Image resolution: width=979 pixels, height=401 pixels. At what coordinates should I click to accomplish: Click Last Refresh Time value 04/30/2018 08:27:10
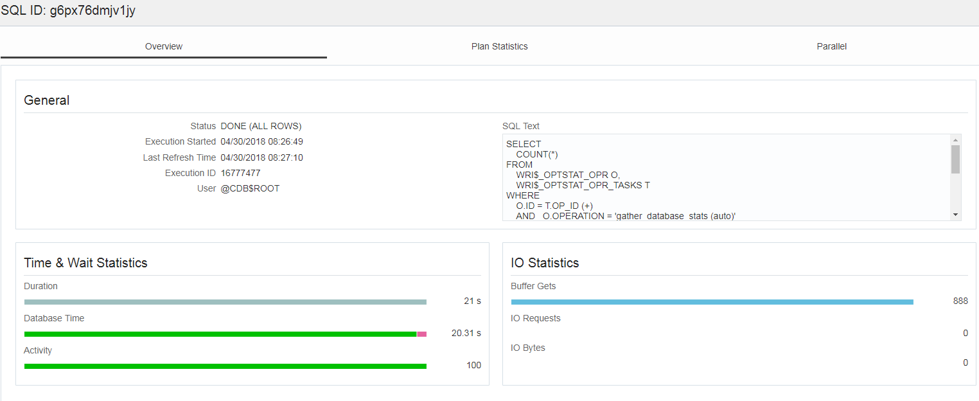click(261, 157)
